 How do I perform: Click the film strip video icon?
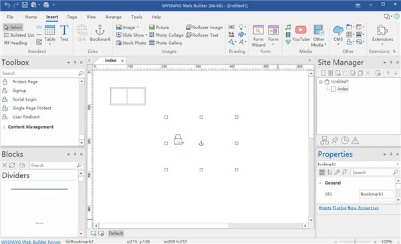pyautogui.click(x=288, y=35)
